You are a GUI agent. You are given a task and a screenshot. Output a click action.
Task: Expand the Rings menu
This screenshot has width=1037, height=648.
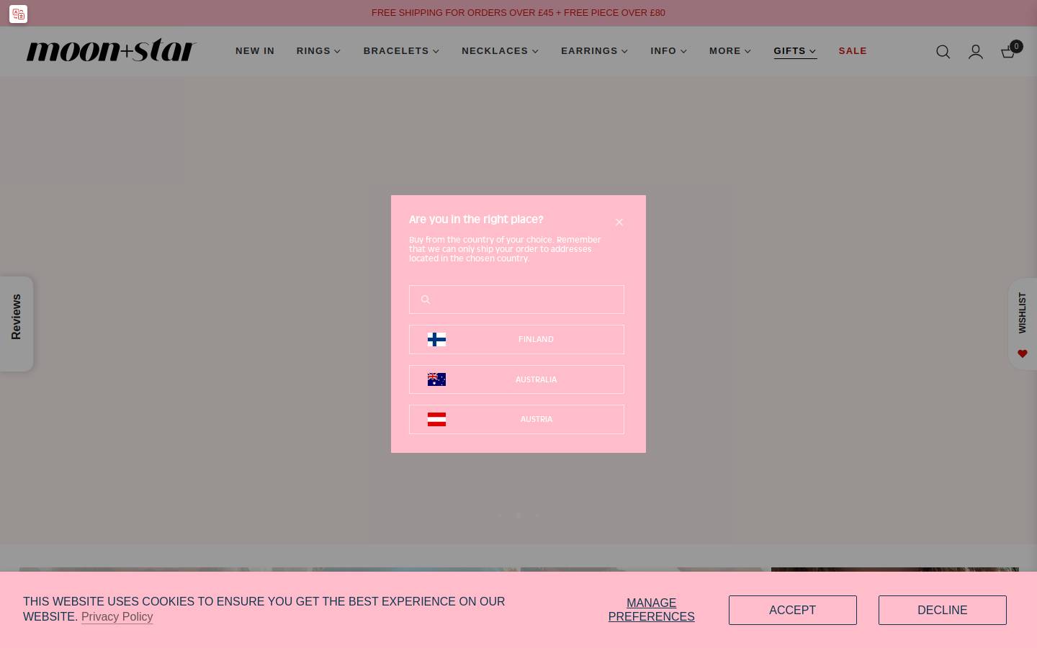click(318, 51)
